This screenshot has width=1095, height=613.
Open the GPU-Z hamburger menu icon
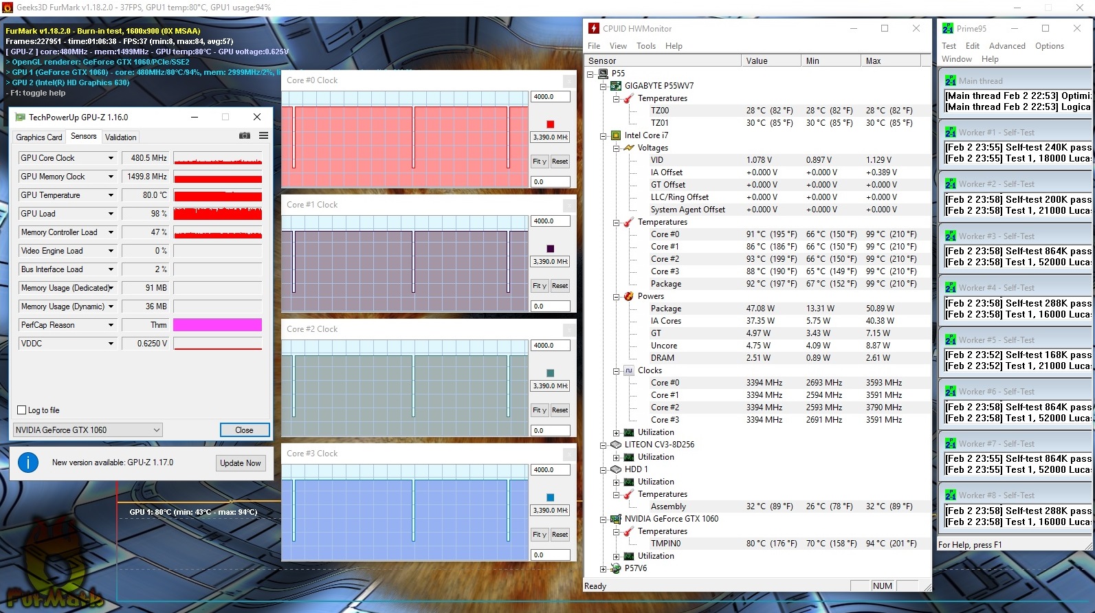[263, 136]
